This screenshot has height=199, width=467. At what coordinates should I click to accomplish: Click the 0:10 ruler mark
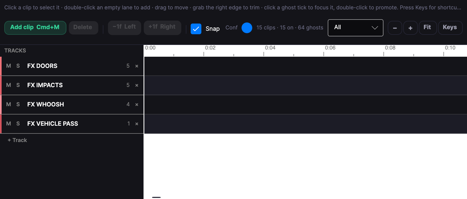[450, 48]
